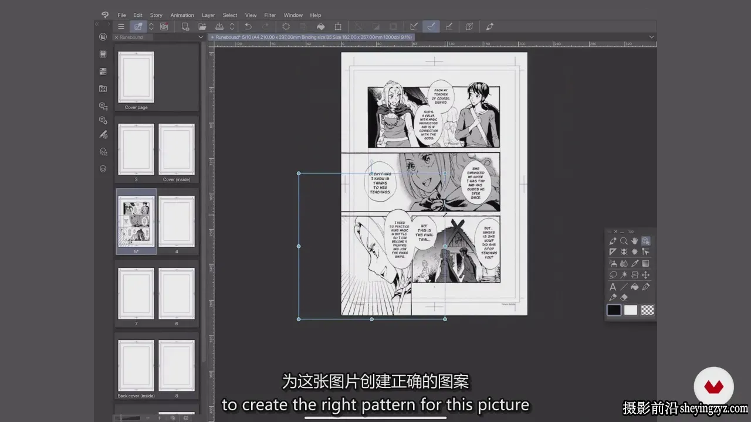
Task: Expand the stepper arrows beside page icon
Action: 151,26
